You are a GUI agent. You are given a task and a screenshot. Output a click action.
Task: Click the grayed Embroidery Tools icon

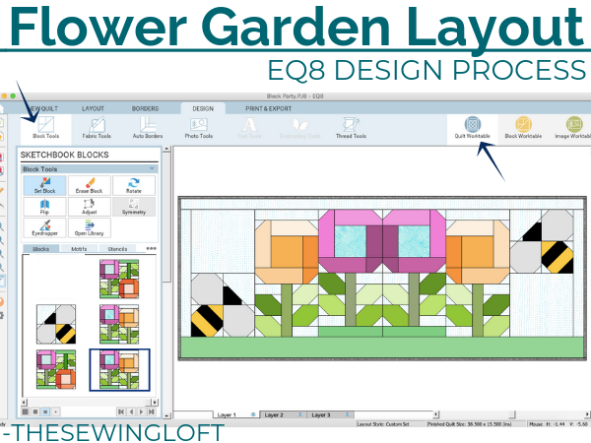pyautogui.click(x=300, y=128)
